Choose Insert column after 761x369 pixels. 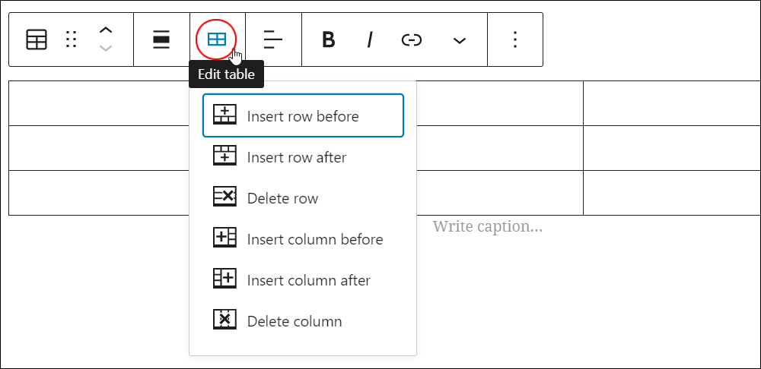(304, 280)
